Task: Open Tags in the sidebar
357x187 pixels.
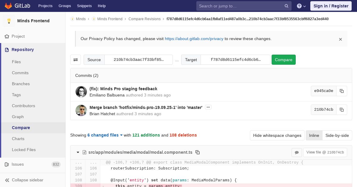Action: [x=16, y=95]
